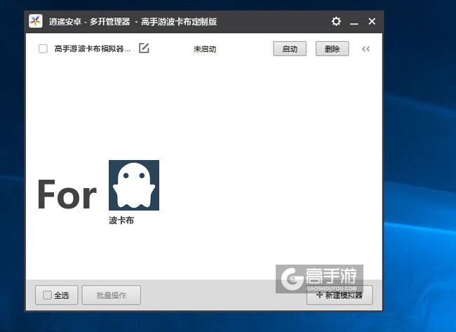This screenshot has width=456, height=332.
Task: Open the settings gear in title bar
Action: (336, 21)
